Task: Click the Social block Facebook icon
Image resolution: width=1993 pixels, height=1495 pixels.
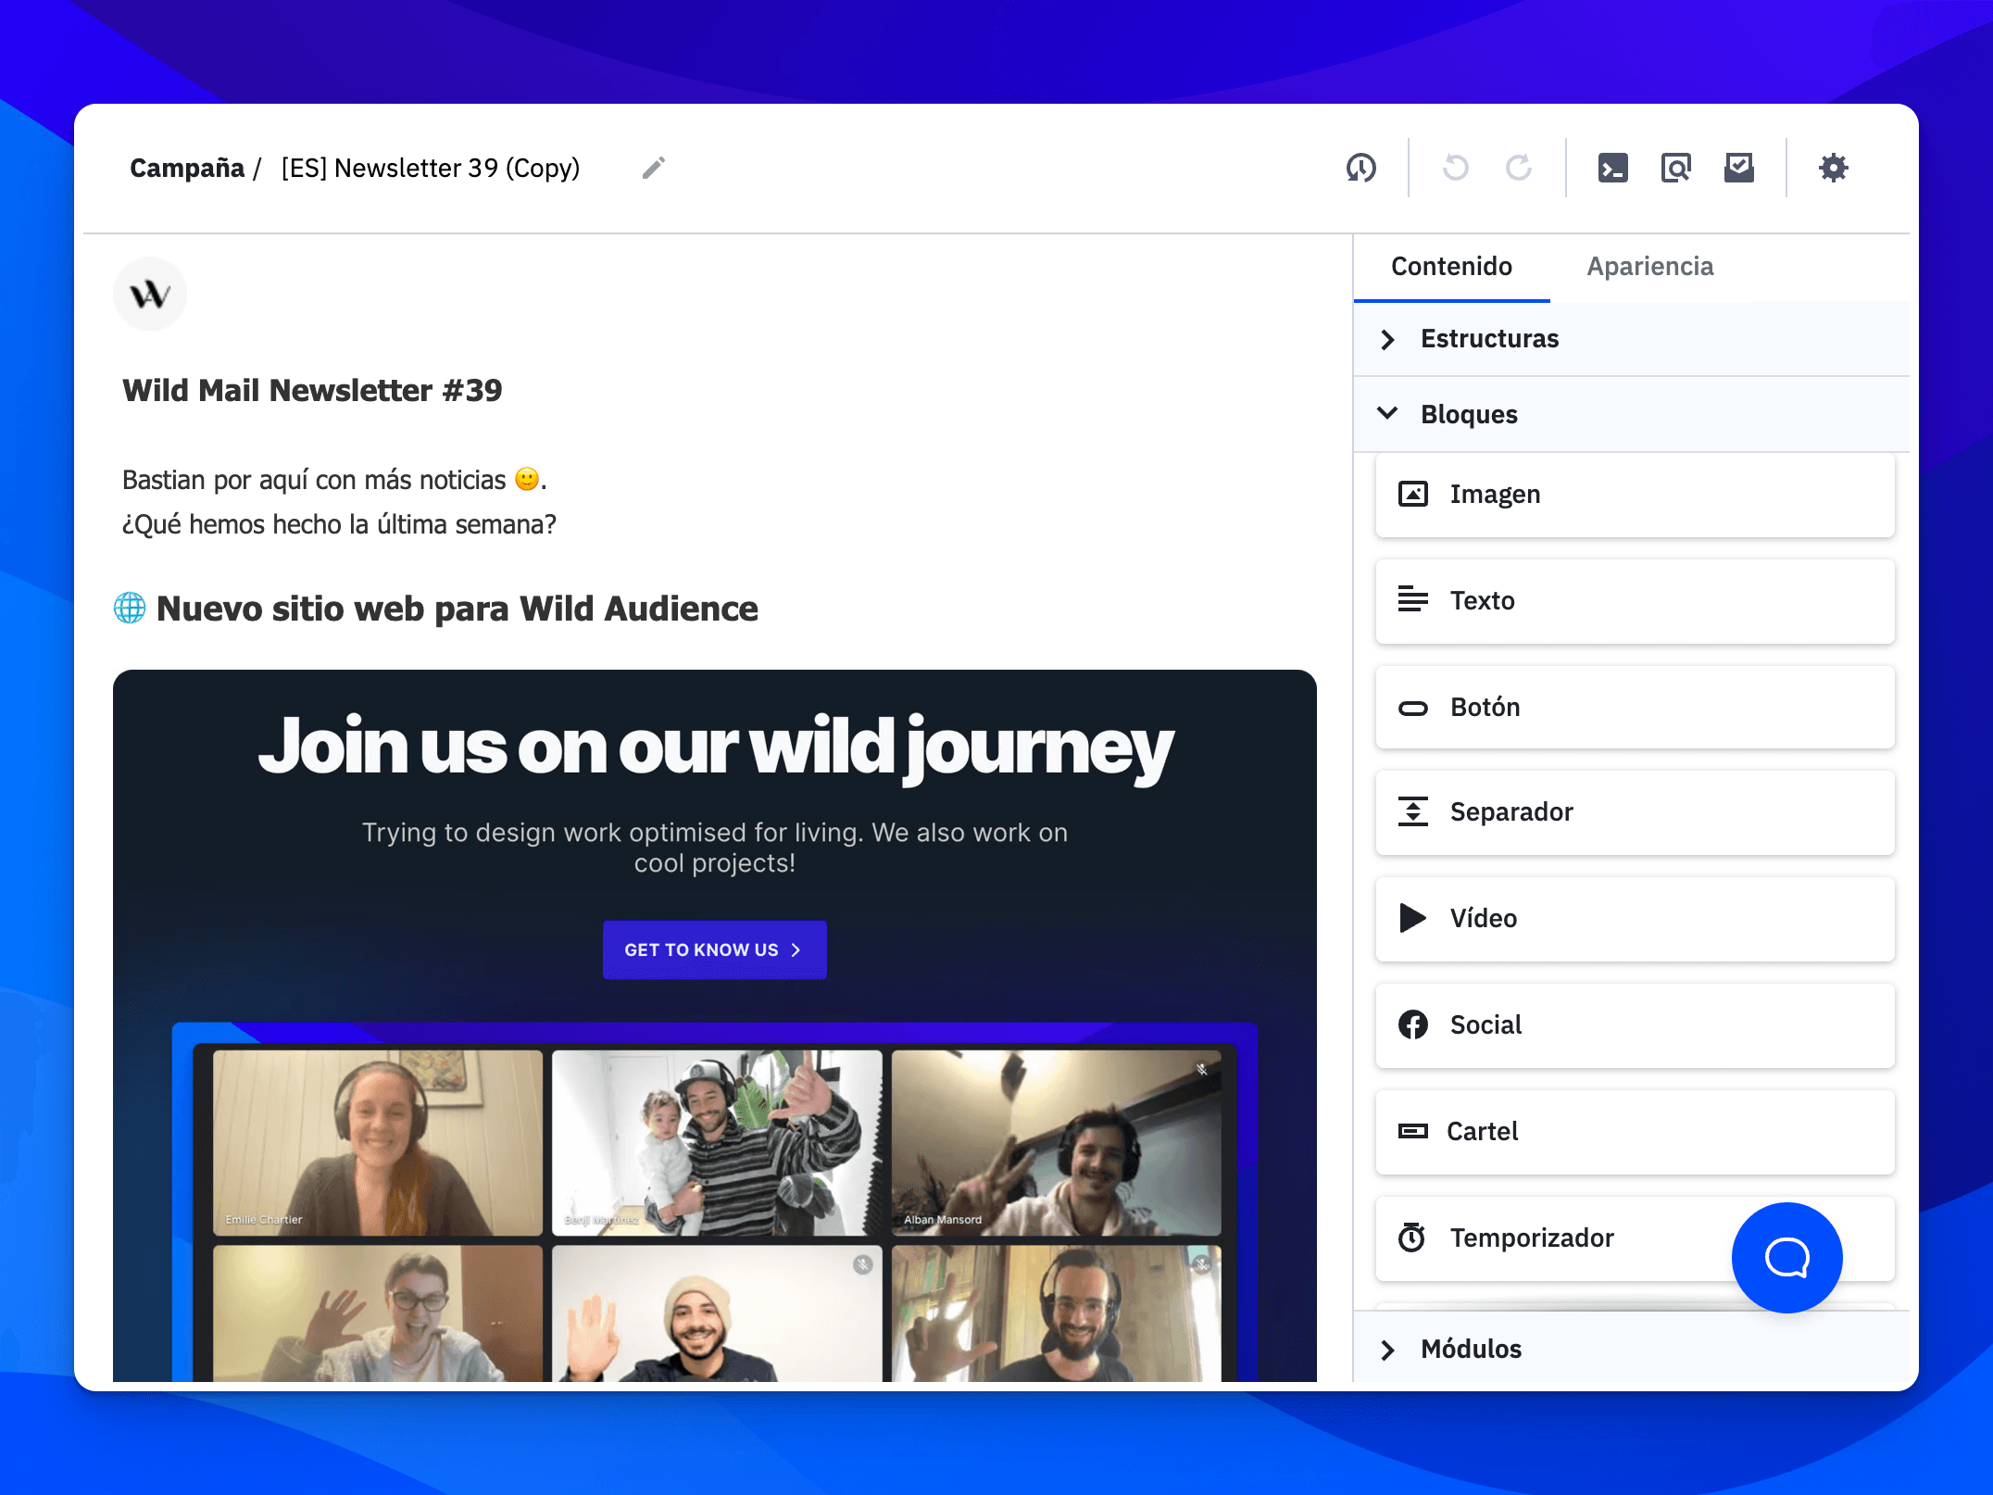Action: 1413,1024
